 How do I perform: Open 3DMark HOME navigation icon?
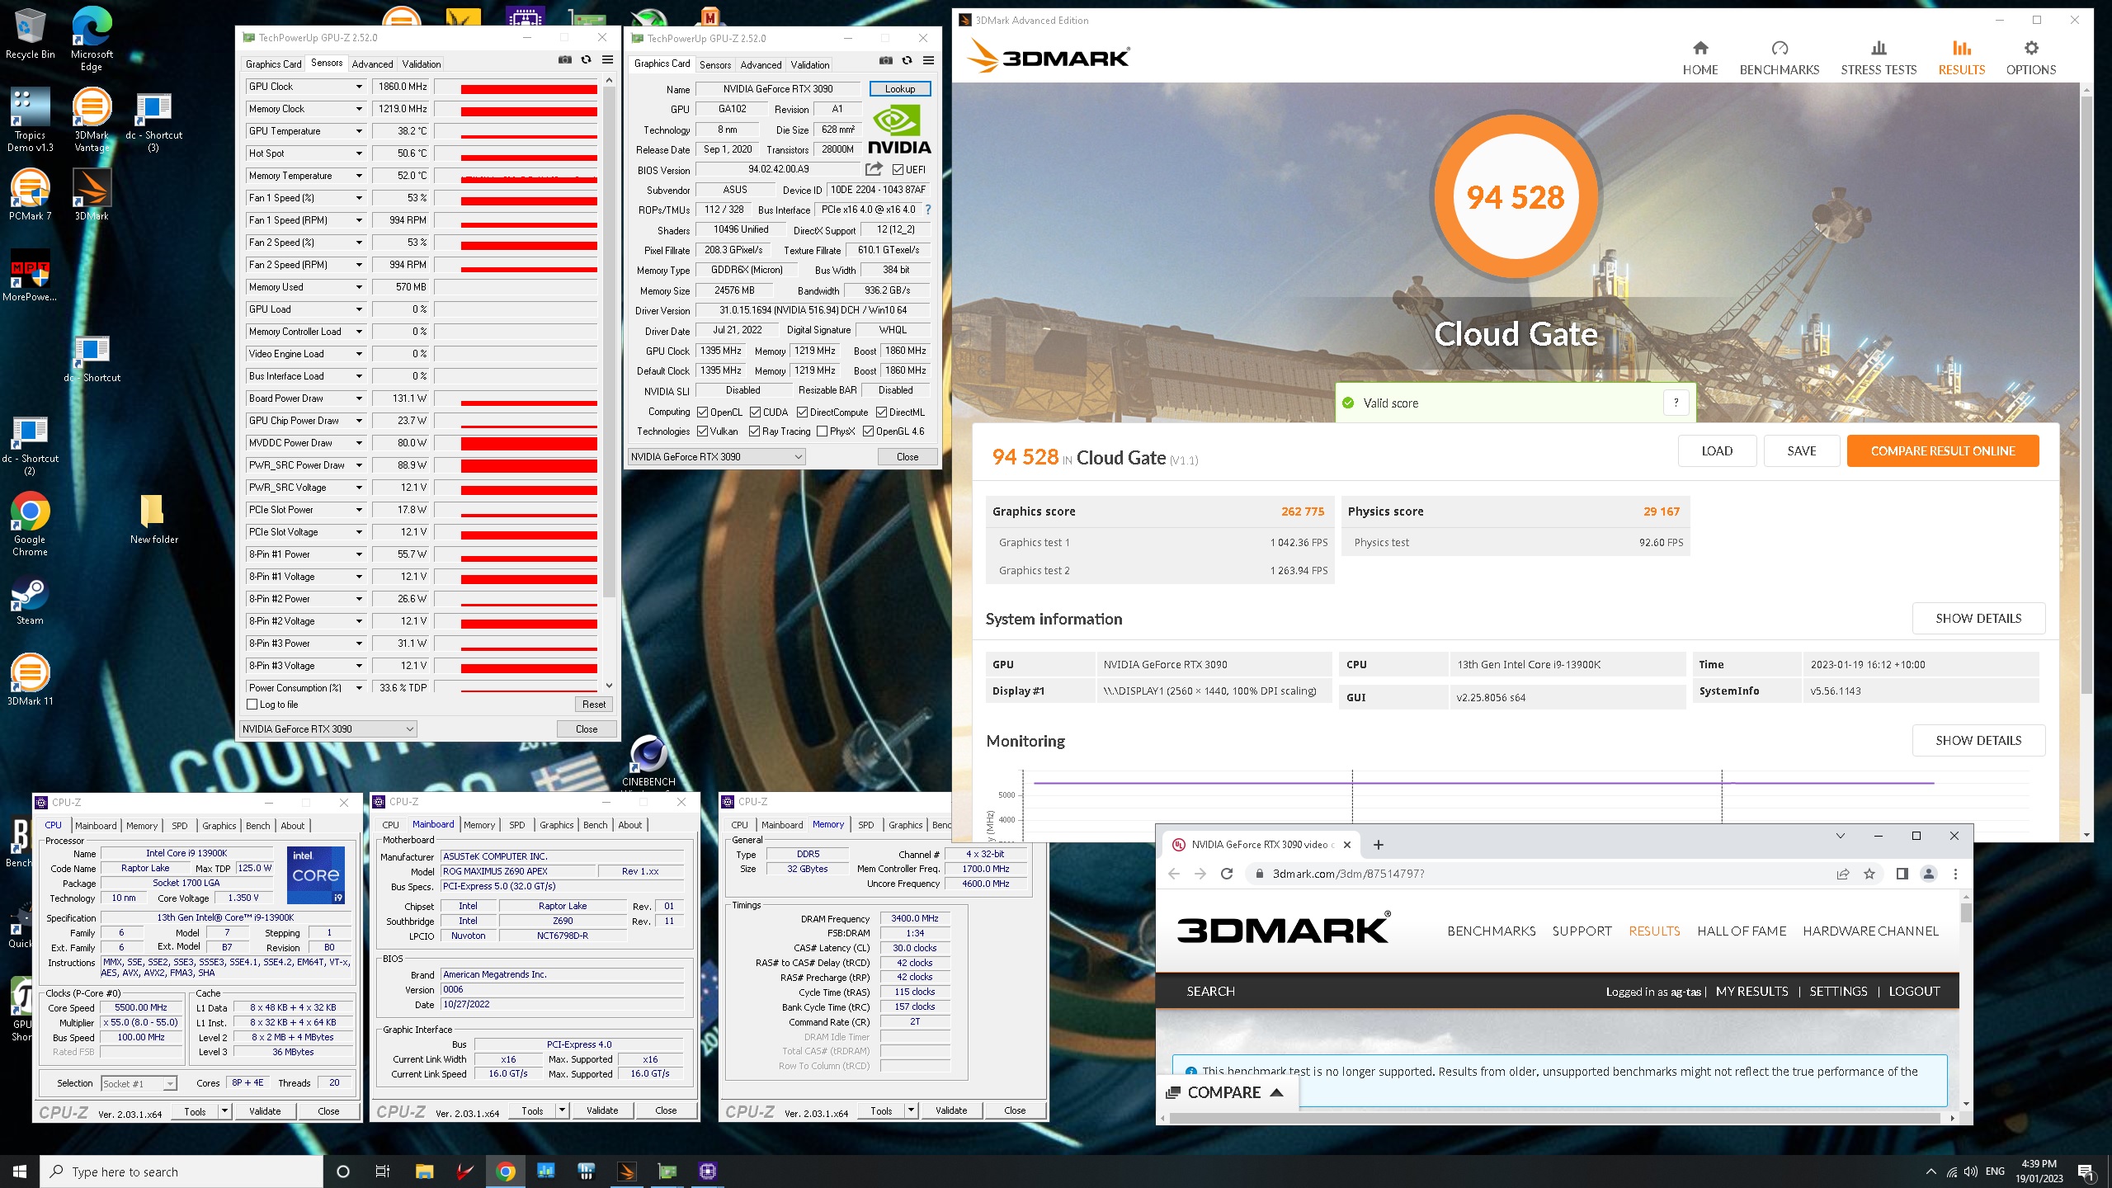pos(1700,49)
